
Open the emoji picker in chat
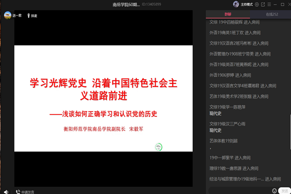point(275,191)
